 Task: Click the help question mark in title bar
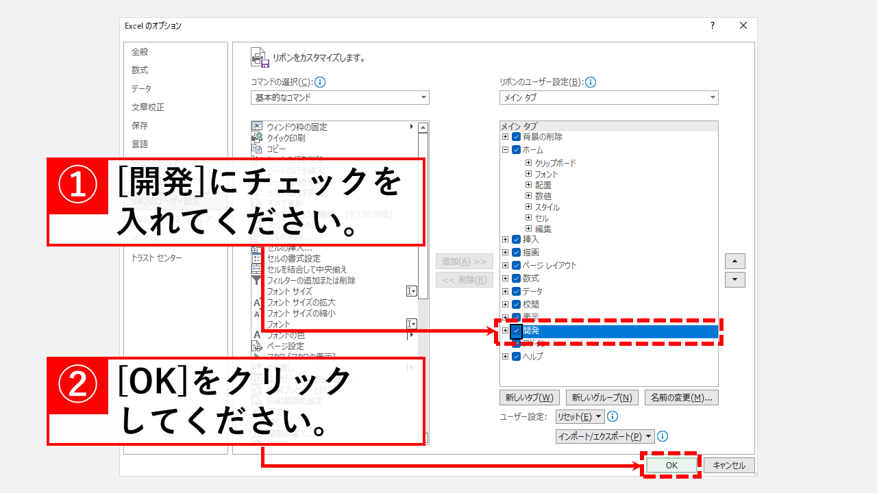[713, 26]
